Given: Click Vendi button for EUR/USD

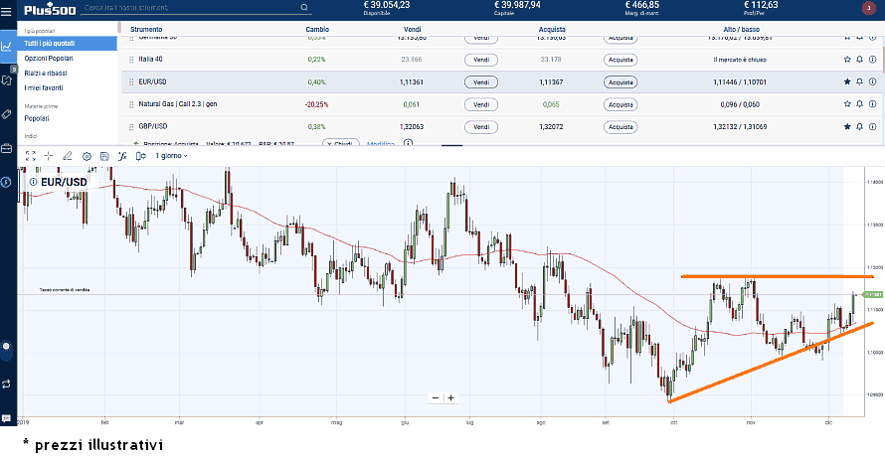Looking at the screenshot, I should 480,81.
